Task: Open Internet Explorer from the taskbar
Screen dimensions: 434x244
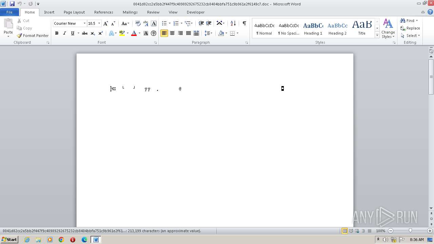Action: click(27, 240)
